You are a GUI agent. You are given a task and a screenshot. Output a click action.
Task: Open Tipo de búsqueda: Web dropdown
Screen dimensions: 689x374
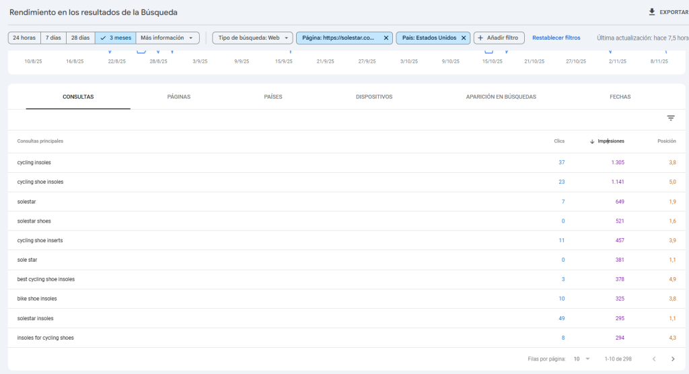coord(253,38)
